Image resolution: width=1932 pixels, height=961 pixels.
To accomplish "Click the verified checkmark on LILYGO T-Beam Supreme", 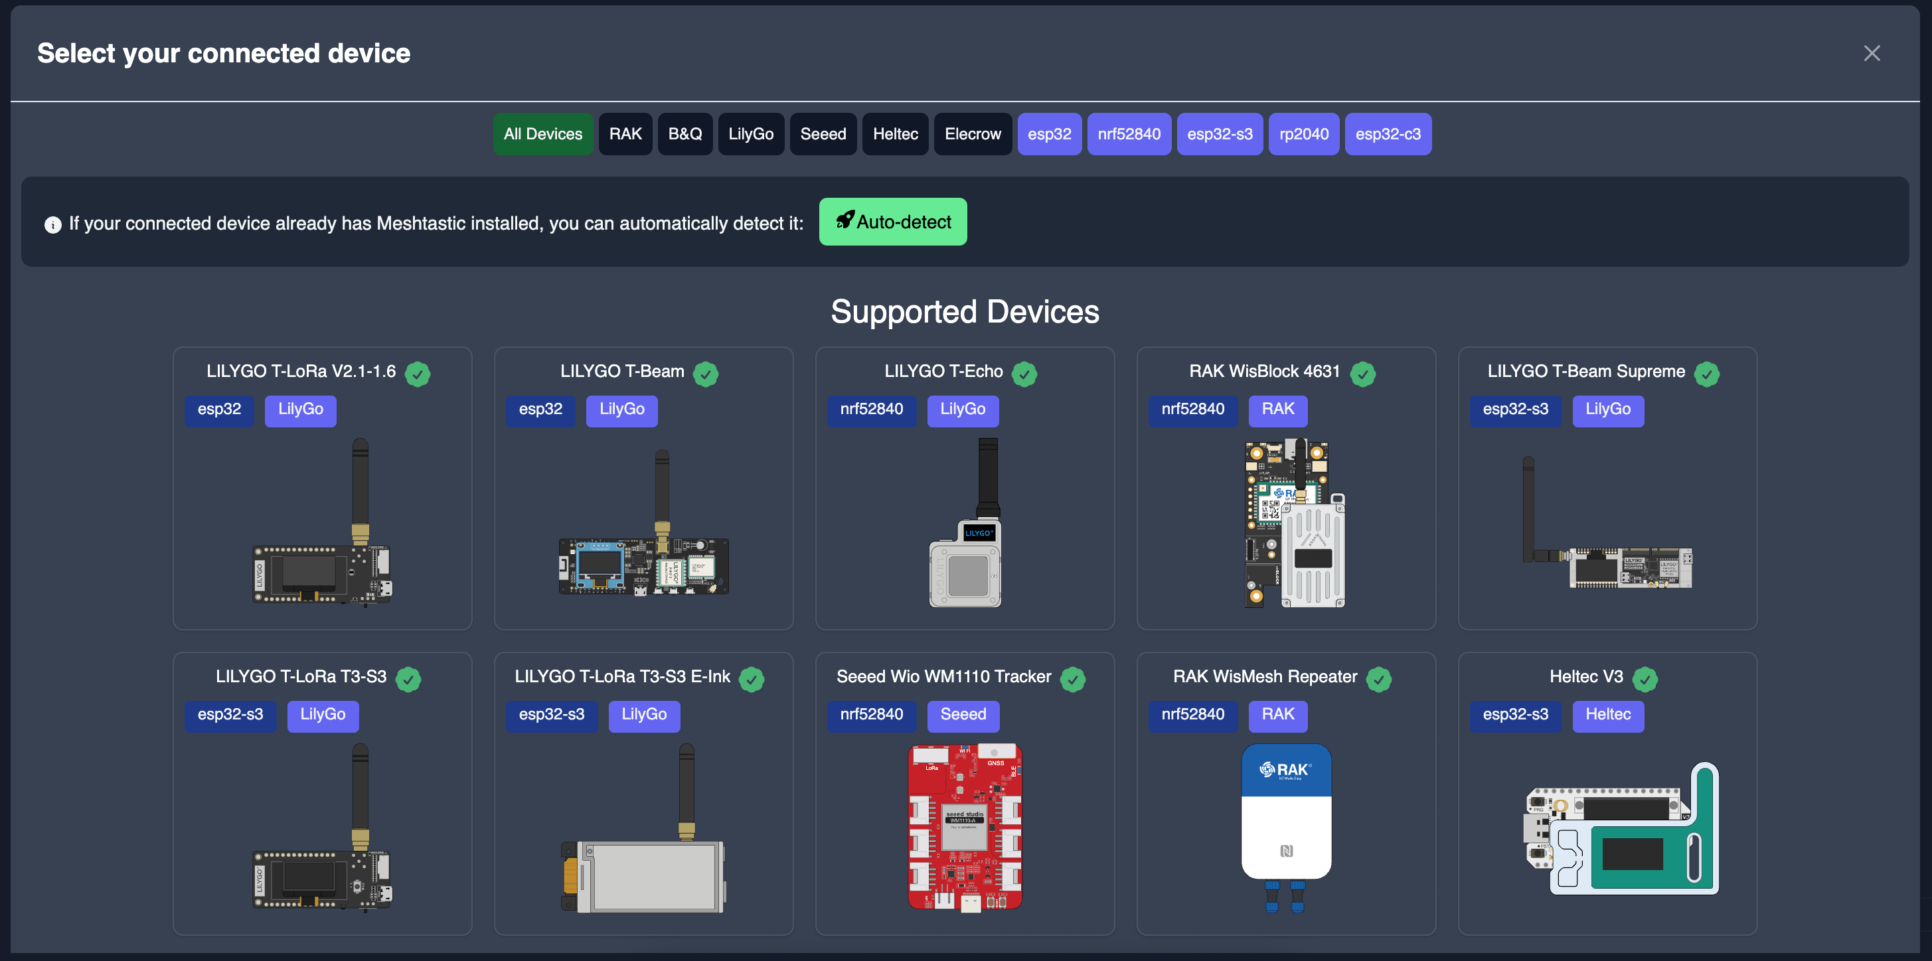I will (x=1707, y=373).
